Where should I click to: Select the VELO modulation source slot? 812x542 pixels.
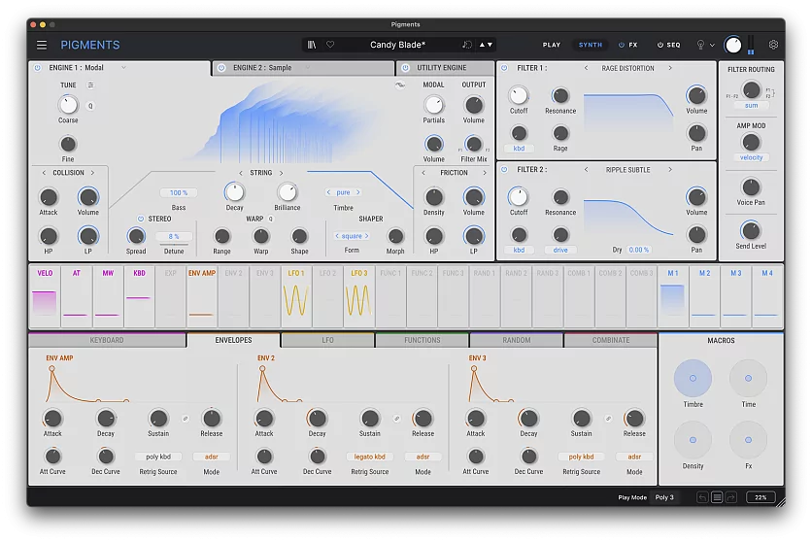coord(45,296)
